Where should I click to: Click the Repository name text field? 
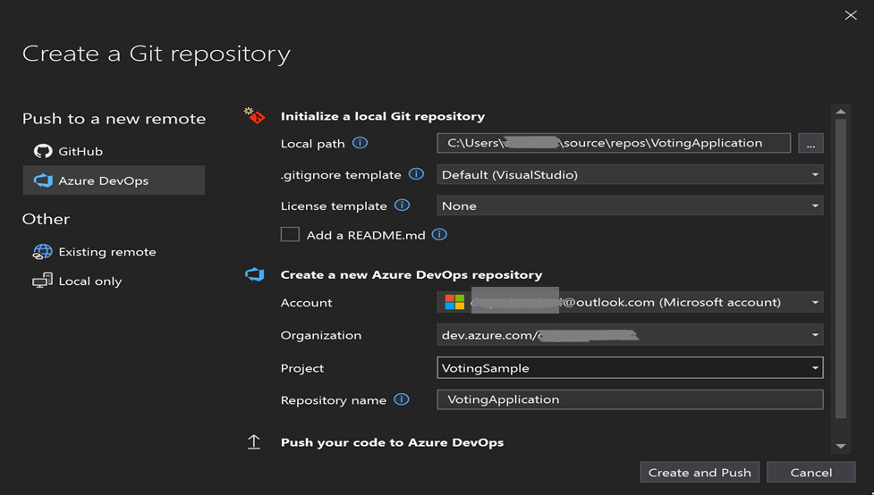click(x=630, y=399)
